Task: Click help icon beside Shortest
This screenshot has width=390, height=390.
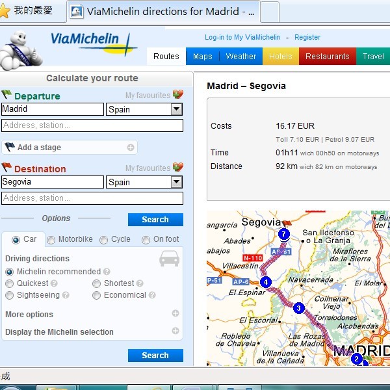Action: [140, 283]
